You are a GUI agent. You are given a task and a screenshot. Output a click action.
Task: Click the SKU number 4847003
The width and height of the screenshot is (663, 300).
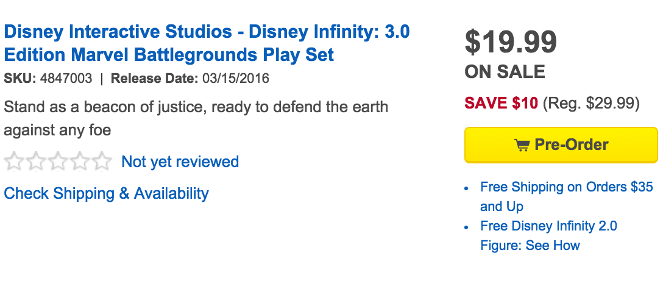pyautogui.click(x=66, y=79)
